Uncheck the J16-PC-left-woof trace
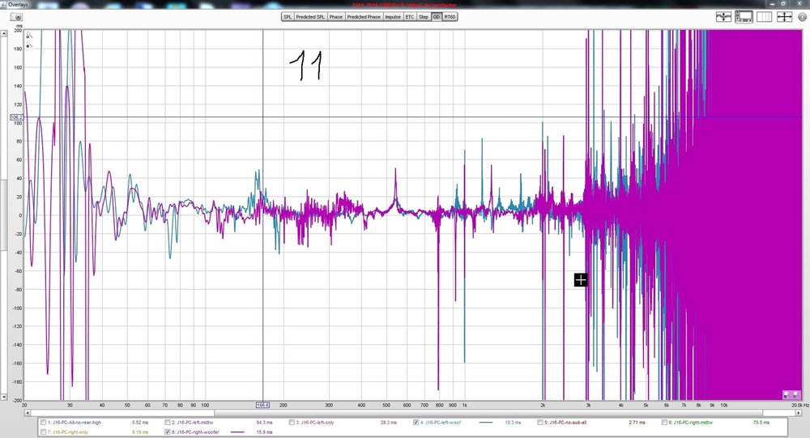Viewport: 810px width, 438px height. click(416, 423)
